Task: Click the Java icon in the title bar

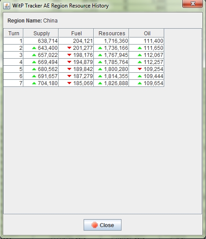Action: 7,6
